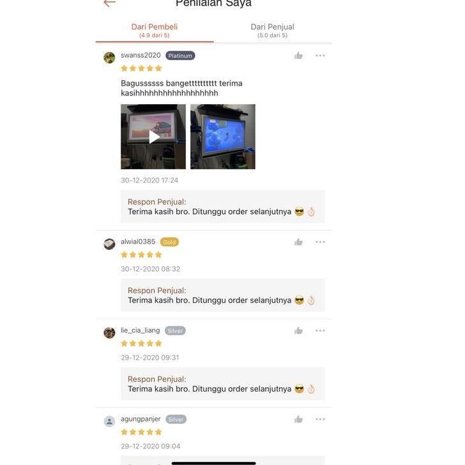
Task: Tap the Platinum badge beside swanss2020
Action: [x=180, y=56]
